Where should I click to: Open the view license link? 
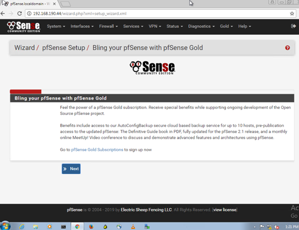224,210
